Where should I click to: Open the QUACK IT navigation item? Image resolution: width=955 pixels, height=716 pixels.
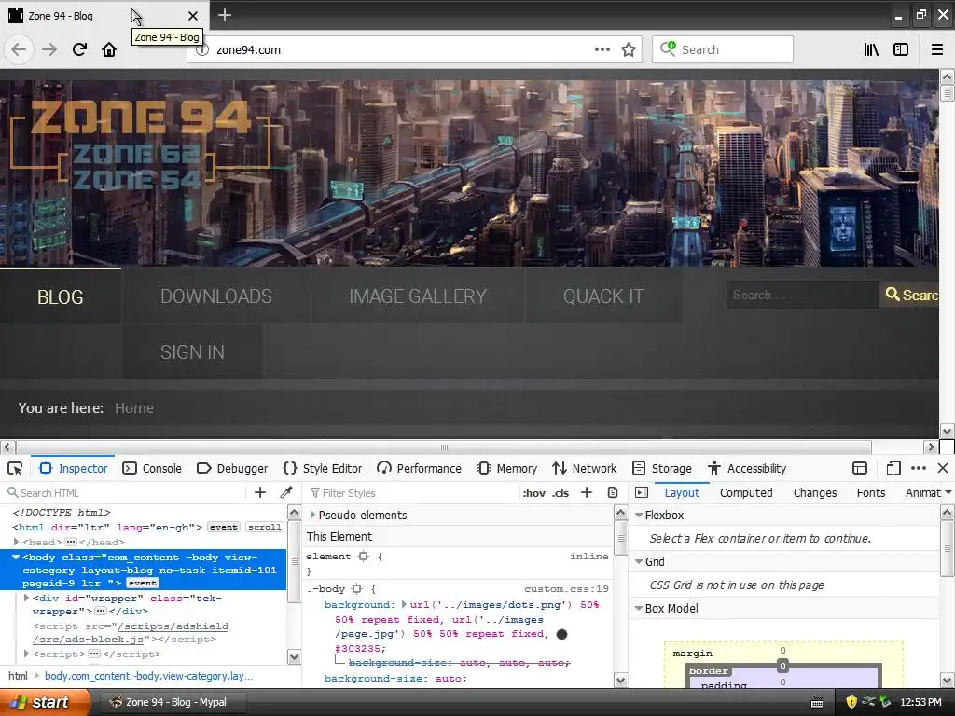603,296
